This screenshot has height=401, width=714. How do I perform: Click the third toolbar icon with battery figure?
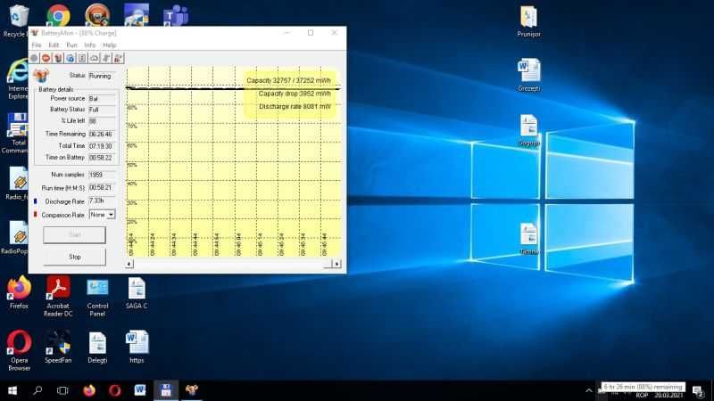(x=58, y=58)
